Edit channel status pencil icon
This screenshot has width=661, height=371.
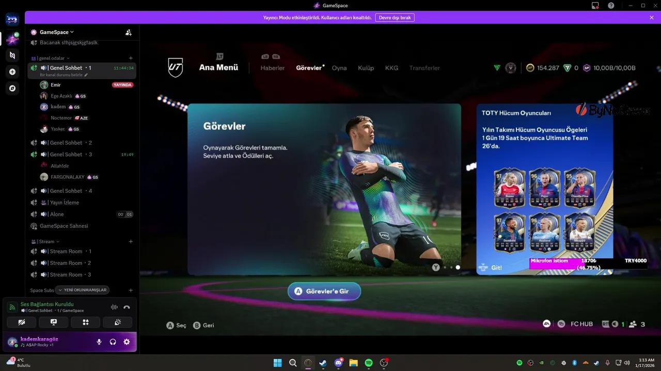click(86, 75)
